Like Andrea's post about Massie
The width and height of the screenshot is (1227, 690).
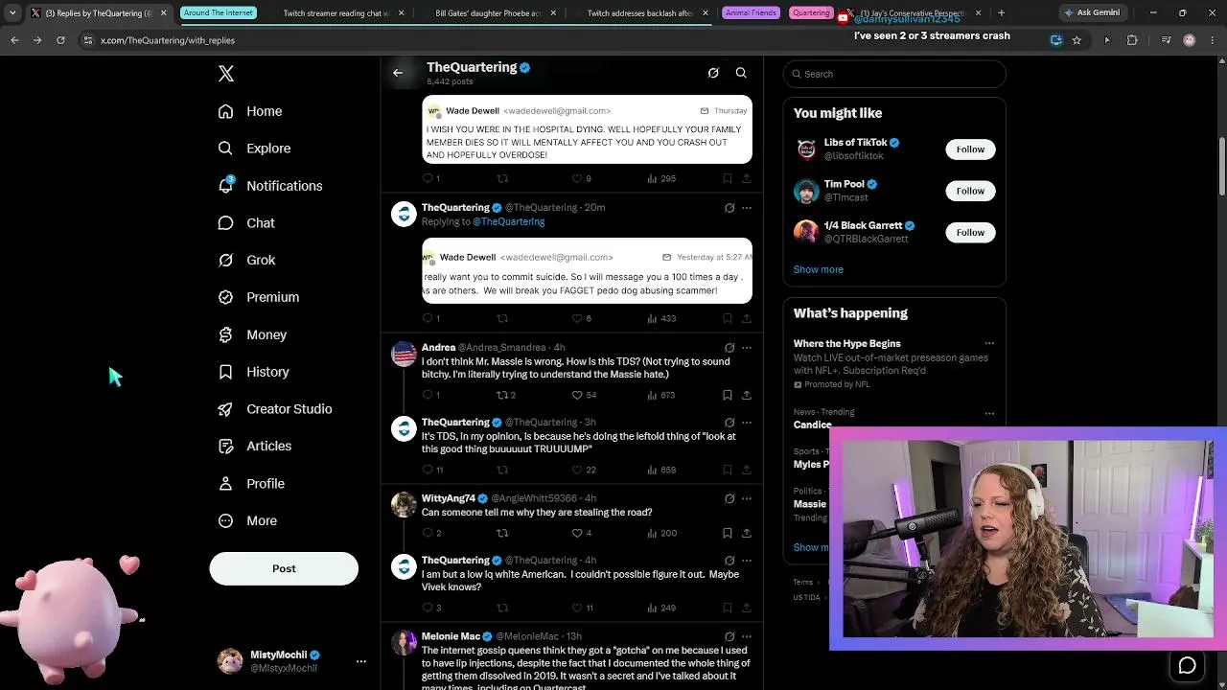577,395
